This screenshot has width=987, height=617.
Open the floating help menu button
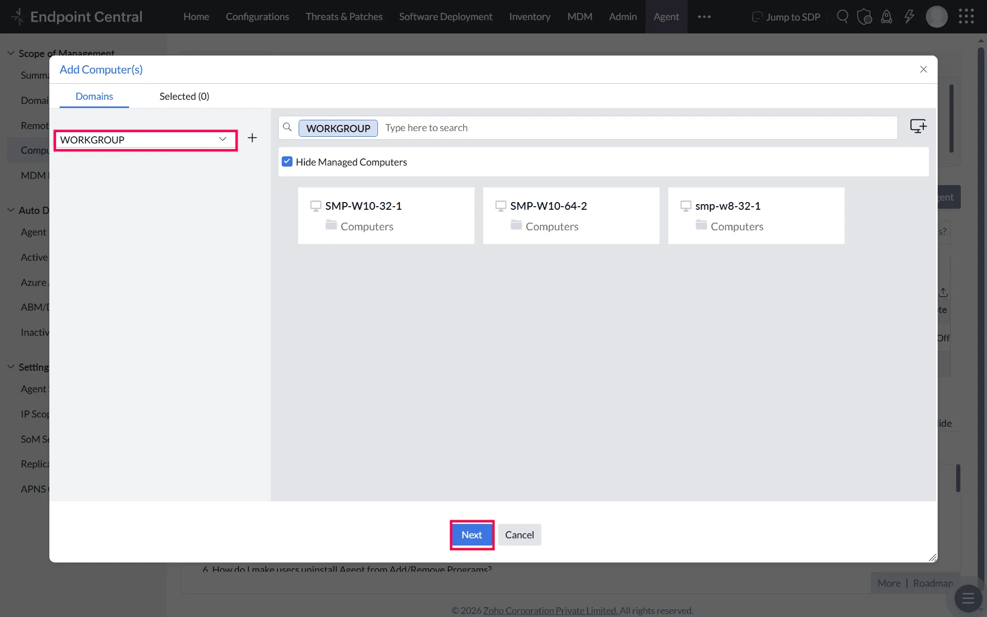[x=968, y=598]
